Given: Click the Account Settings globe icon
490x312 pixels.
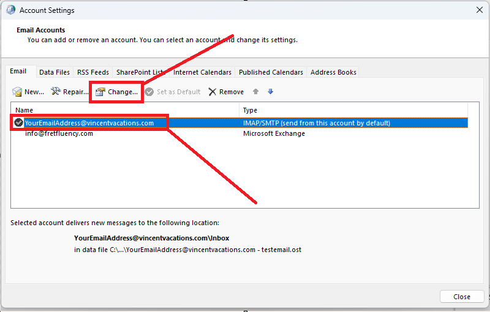Looking at the screenshot, I should coord(10,10).
